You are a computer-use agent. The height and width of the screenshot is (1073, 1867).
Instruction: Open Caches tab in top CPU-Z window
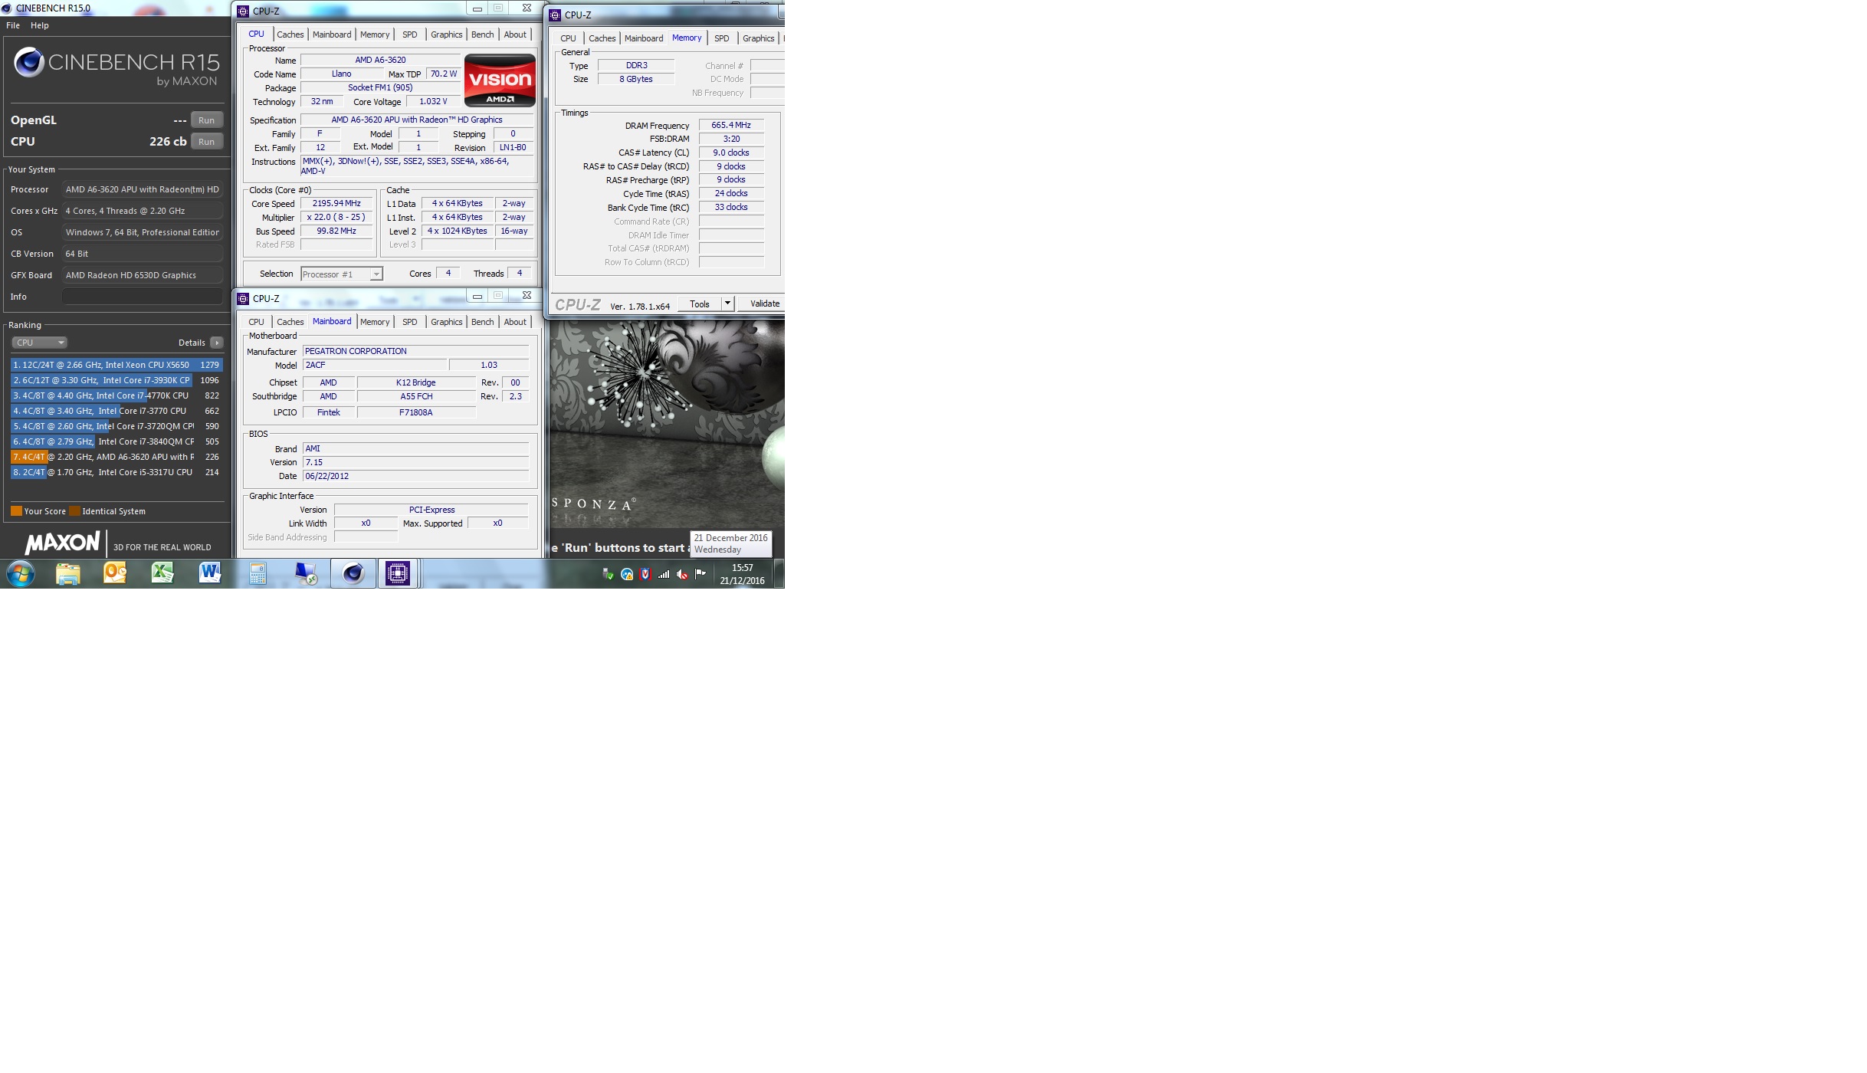290,34
